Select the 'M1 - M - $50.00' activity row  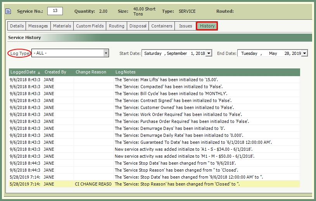click(154, 156)
